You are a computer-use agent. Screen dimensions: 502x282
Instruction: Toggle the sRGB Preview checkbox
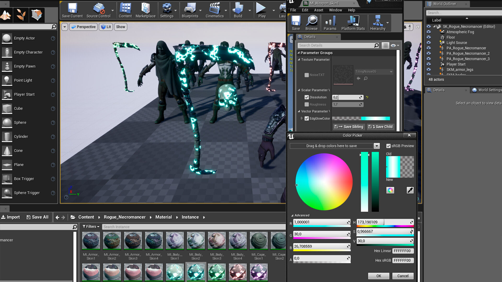point(388,146)
